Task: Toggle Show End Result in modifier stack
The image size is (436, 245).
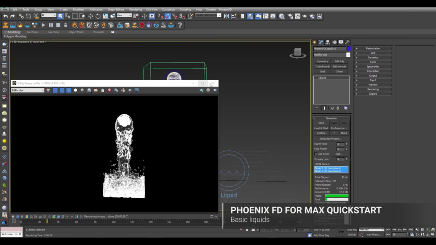Action: click(324, 108)
